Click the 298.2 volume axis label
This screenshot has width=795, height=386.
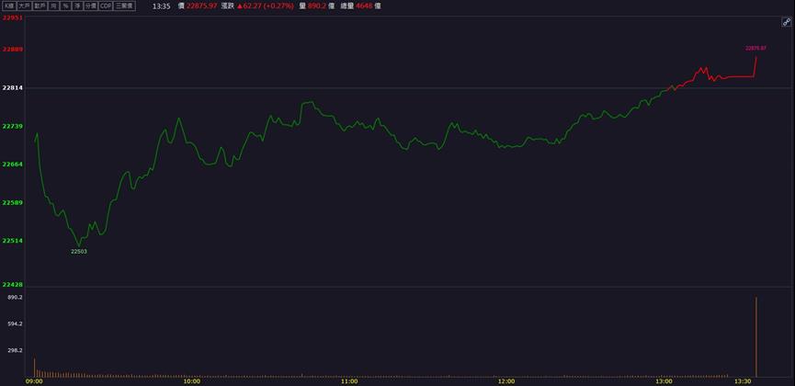(x=15, y=350)
